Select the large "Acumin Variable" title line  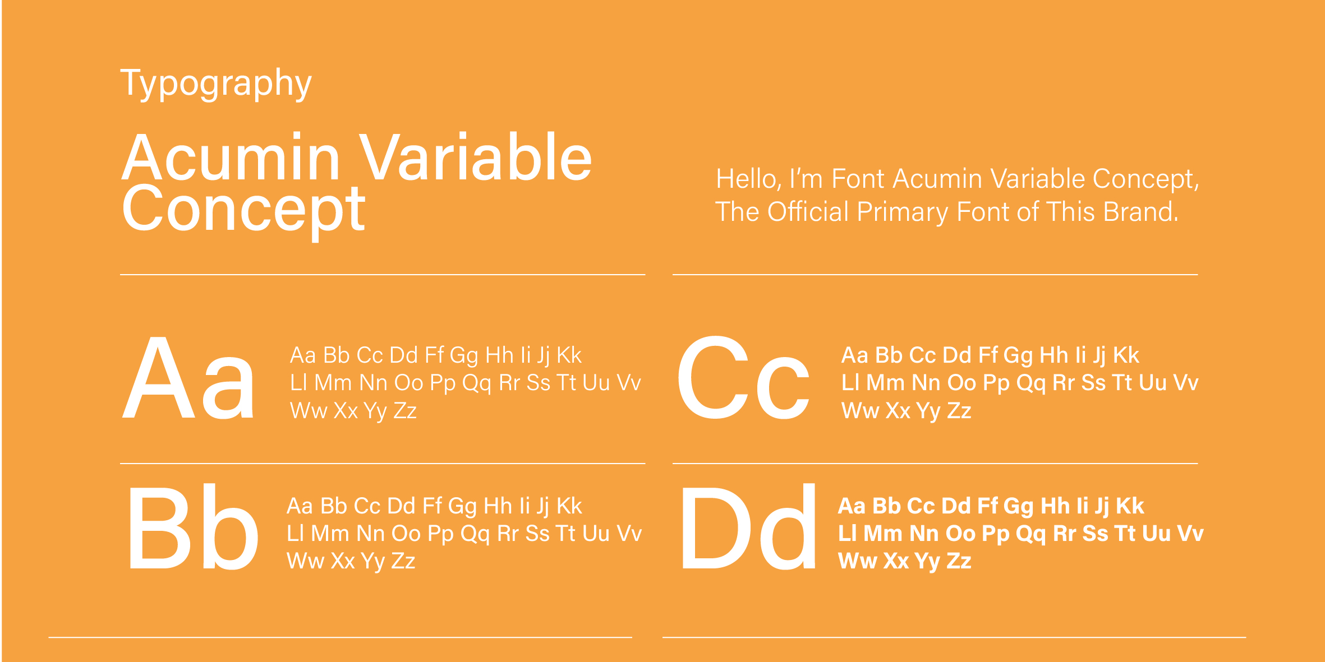357,158
